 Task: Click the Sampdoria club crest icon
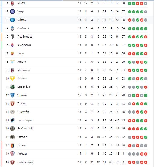click(12, 120)
